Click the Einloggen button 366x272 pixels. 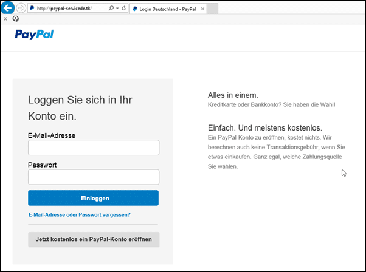coord(94,198)
